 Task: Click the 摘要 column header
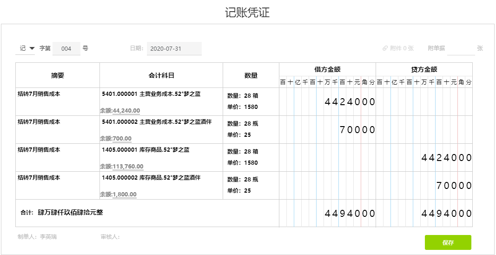58,75
